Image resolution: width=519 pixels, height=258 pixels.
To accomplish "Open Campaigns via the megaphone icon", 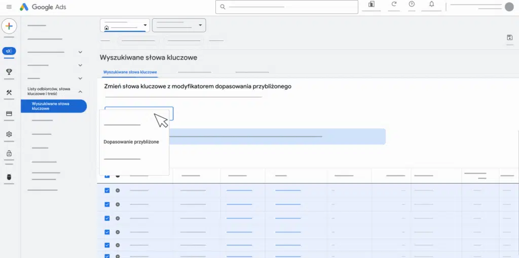I will point(9,51).
